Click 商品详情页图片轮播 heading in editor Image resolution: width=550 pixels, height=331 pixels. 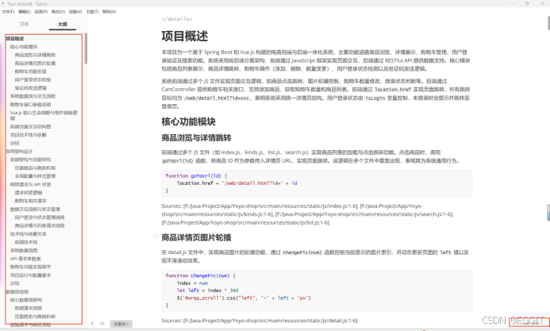click(196, 237)
